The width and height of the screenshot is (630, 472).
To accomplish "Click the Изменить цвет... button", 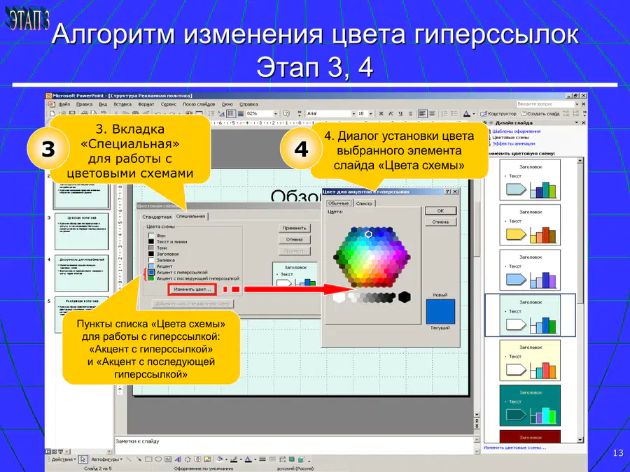I will (192, 289).
